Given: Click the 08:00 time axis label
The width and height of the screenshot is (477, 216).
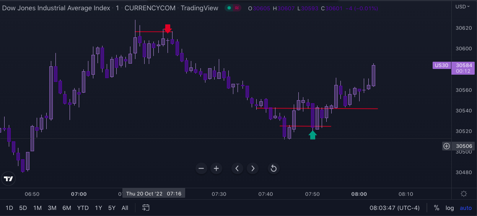Looking at the screenshot, I should coord(359,194).
